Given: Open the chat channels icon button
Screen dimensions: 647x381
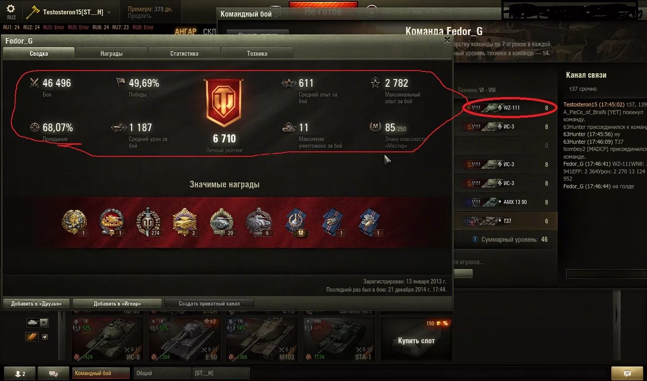Looking at the screenshot, I should (x=53, y=373).
